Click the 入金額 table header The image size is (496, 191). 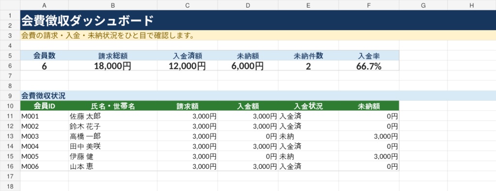(x=248, y=106)
